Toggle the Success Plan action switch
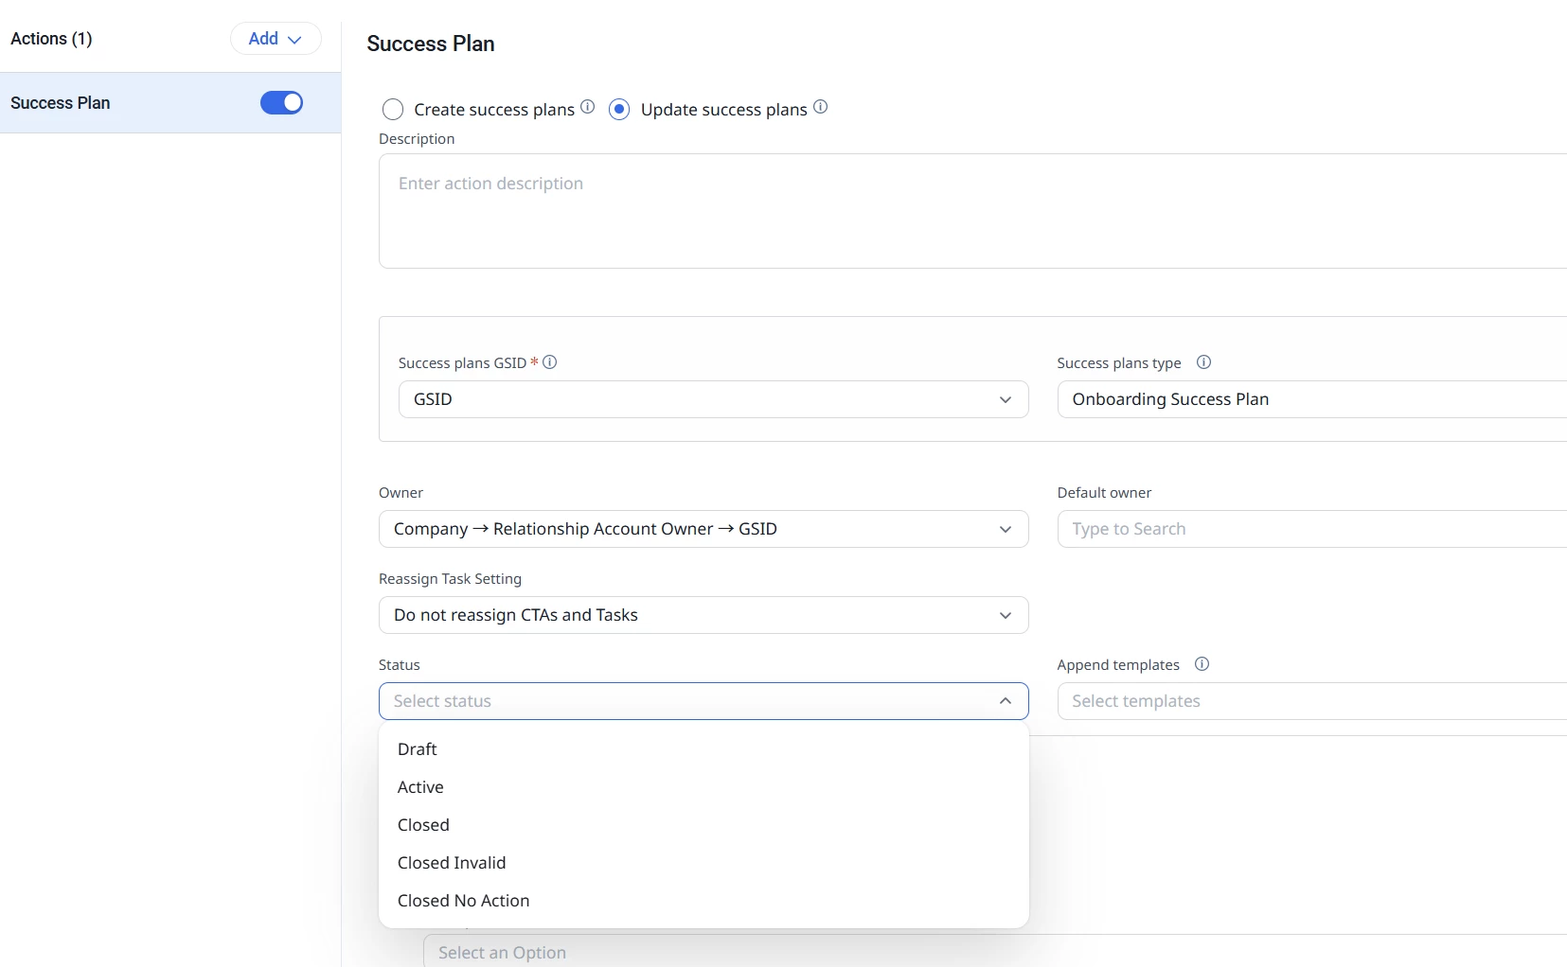Image resolution: width=1567 pixels, height=967 pixels. tap(281, 102)
